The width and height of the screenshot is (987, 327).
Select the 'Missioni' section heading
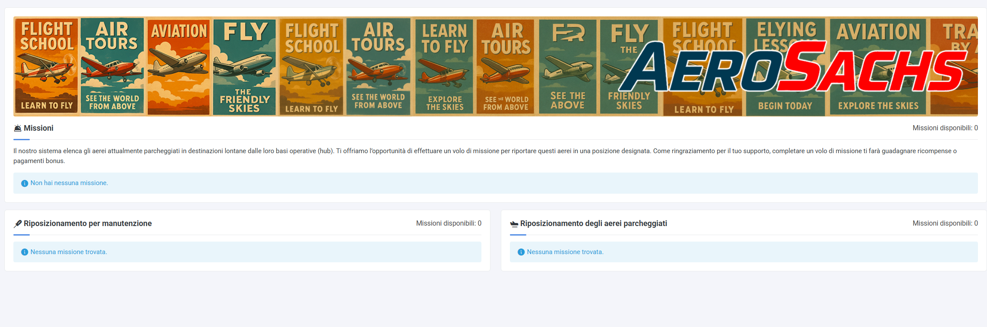[x=38, y=128]
